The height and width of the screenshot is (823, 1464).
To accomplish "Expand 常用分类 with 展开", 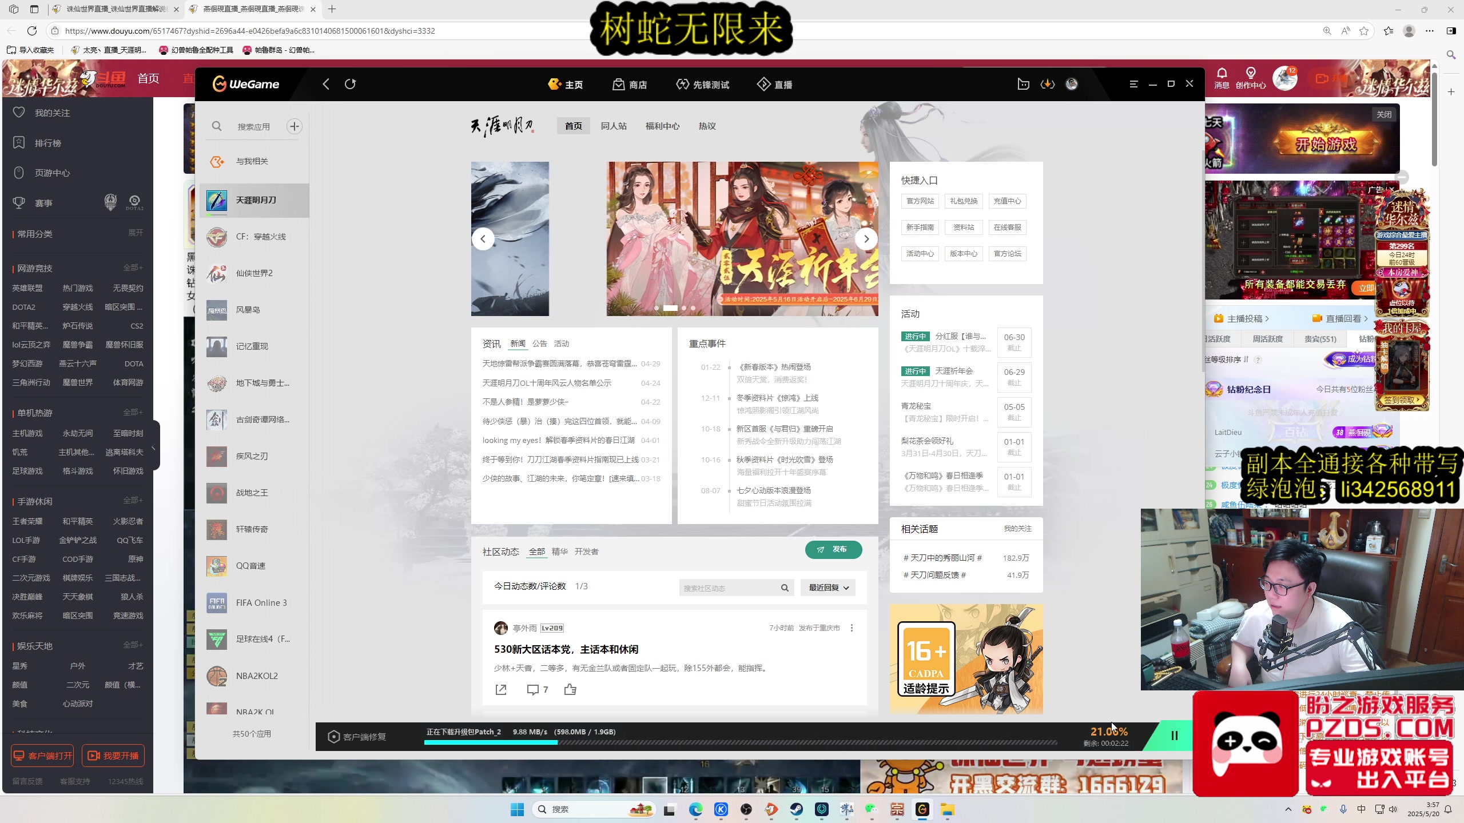I will 136,233.
